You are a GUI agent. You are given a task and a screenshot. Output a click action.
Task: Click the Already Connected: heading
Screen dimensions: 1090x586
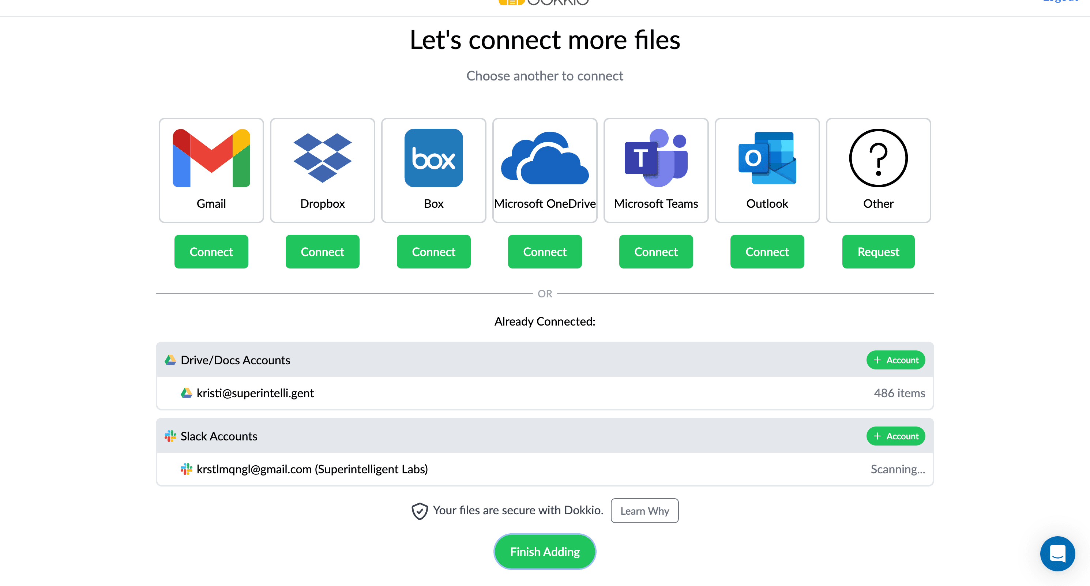pyautogui.click(x=545, y=322)
